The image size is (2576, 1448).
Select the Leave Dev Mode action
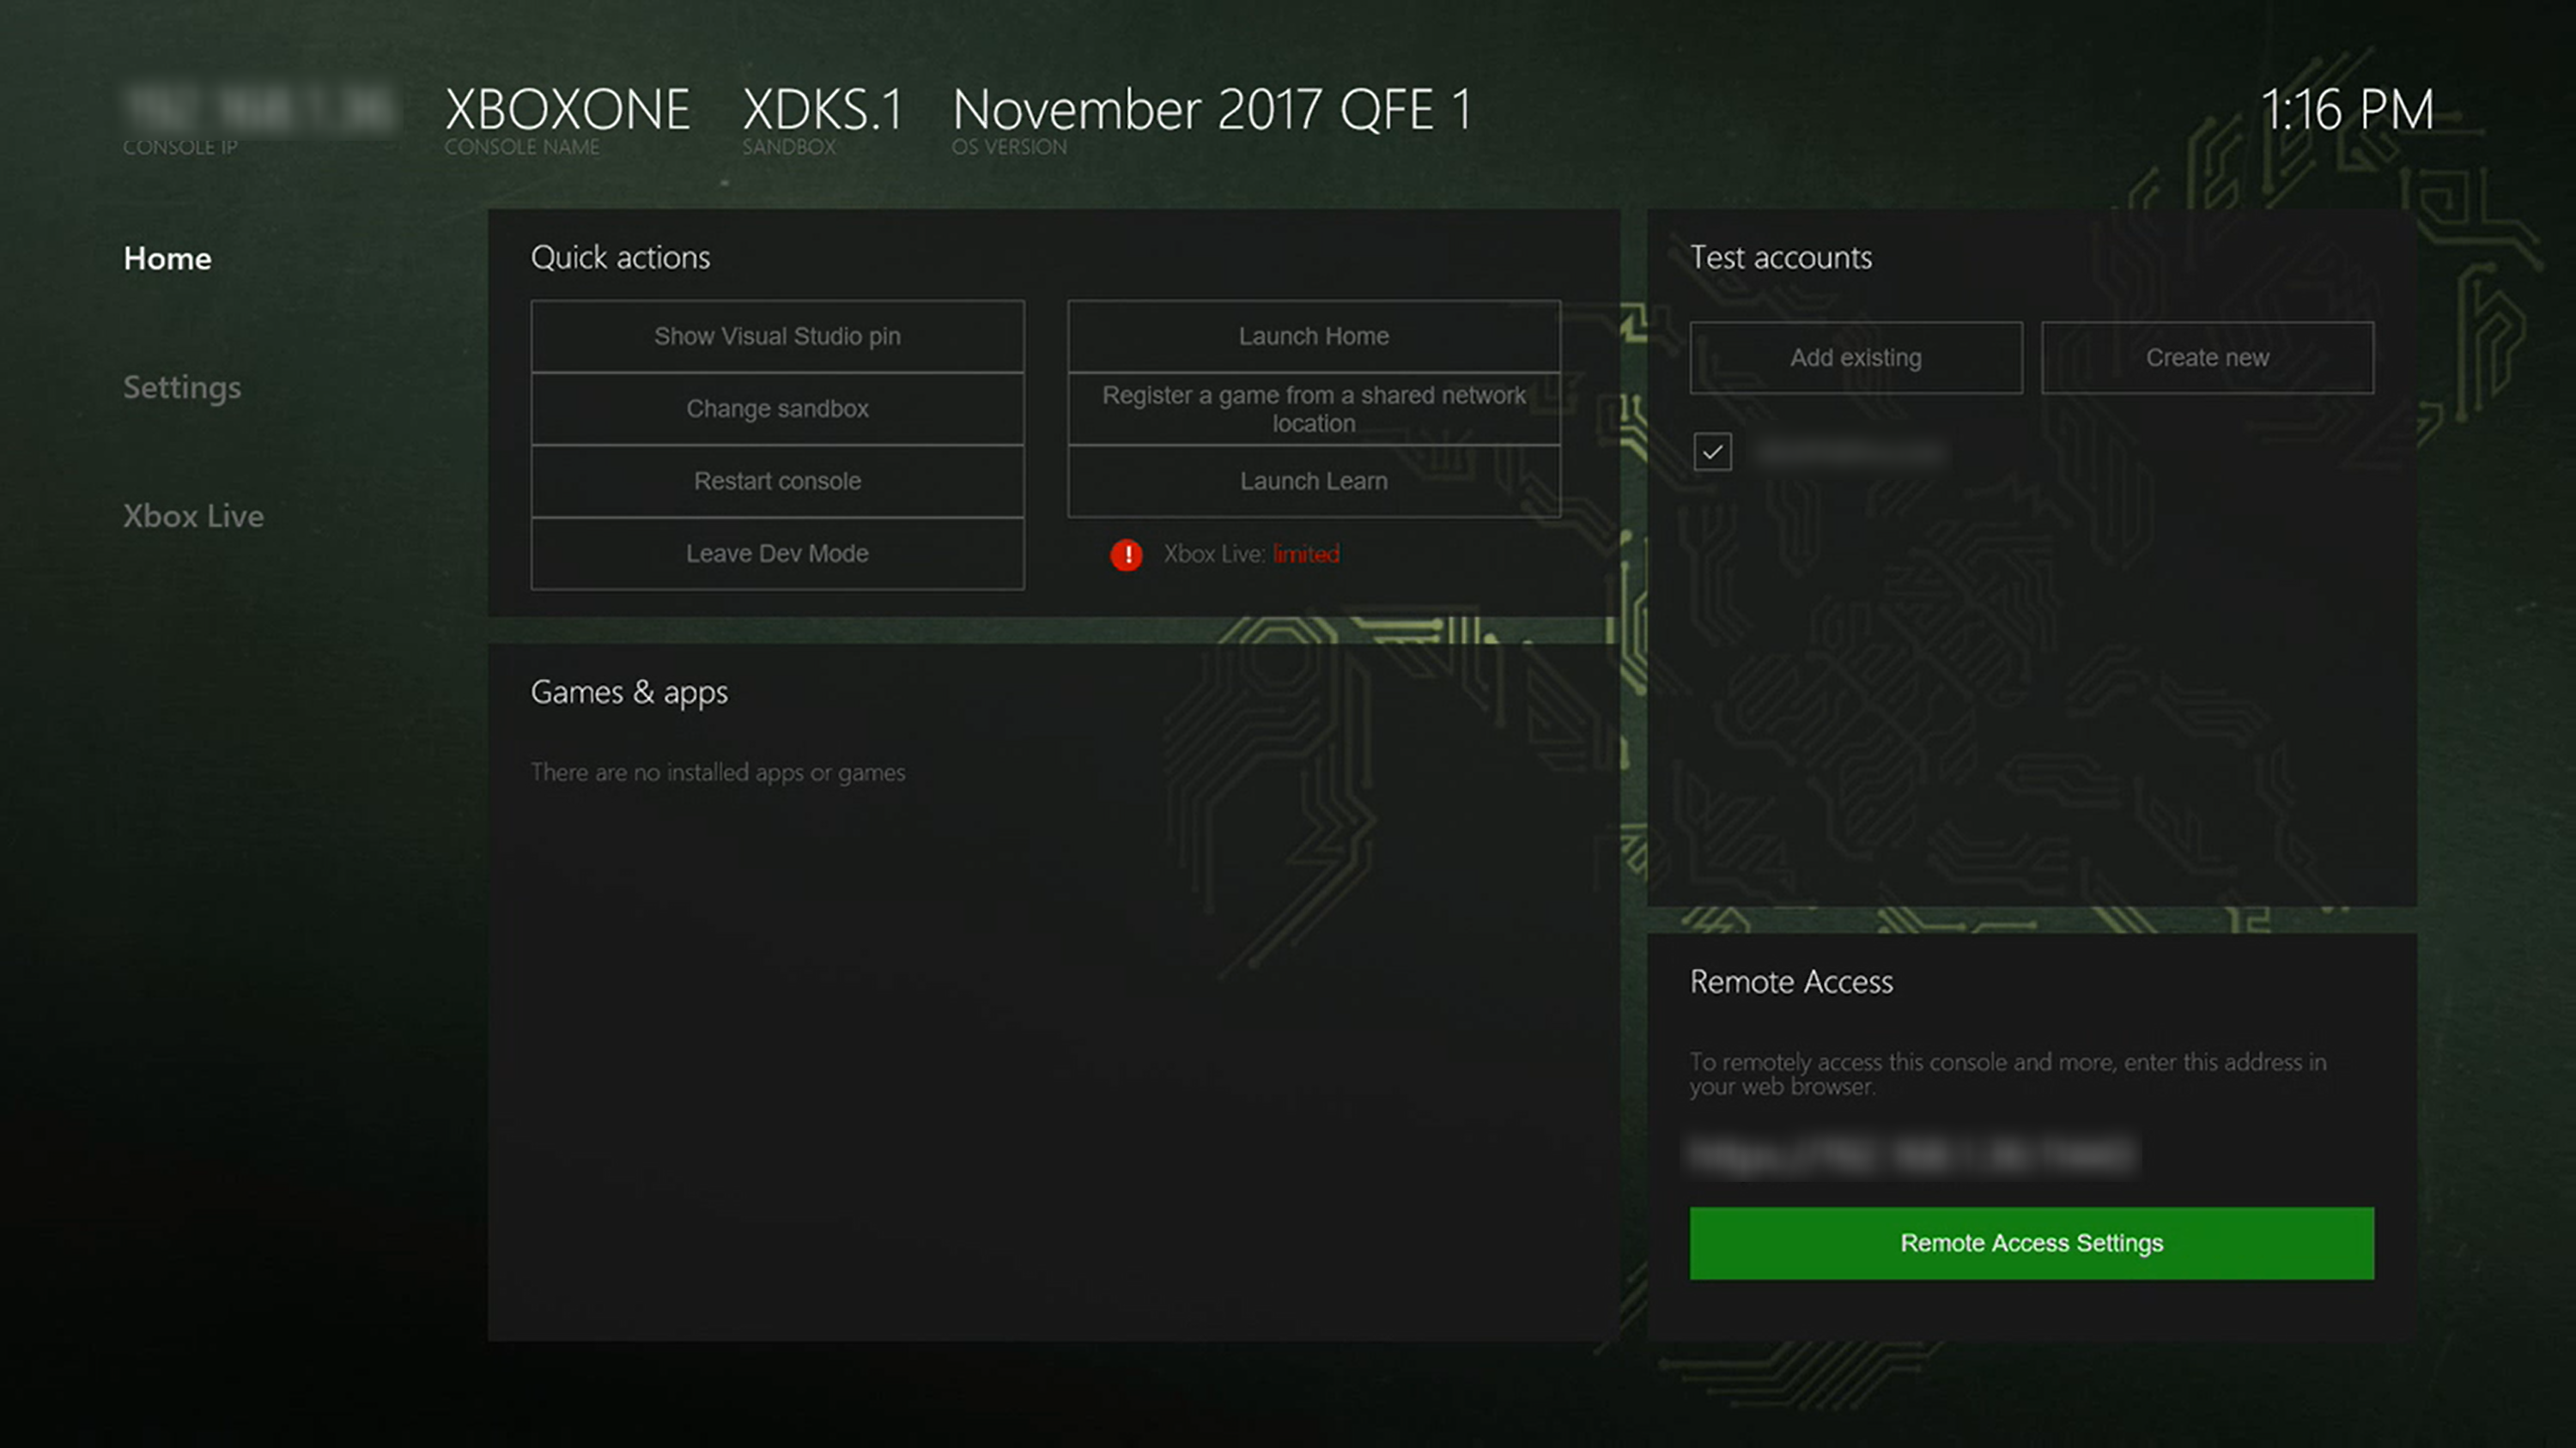tap(777, 552)
